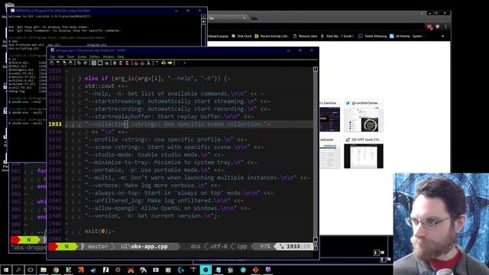Click the Find Next icon in gVim toolbar
Image resolution: width=489 pixels, height=275 pixels.
[121, 63]
